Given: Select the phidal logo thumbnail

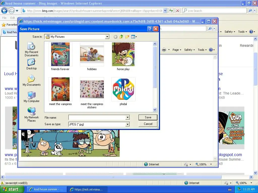Looking at the screenshot, I should (123, 89).
